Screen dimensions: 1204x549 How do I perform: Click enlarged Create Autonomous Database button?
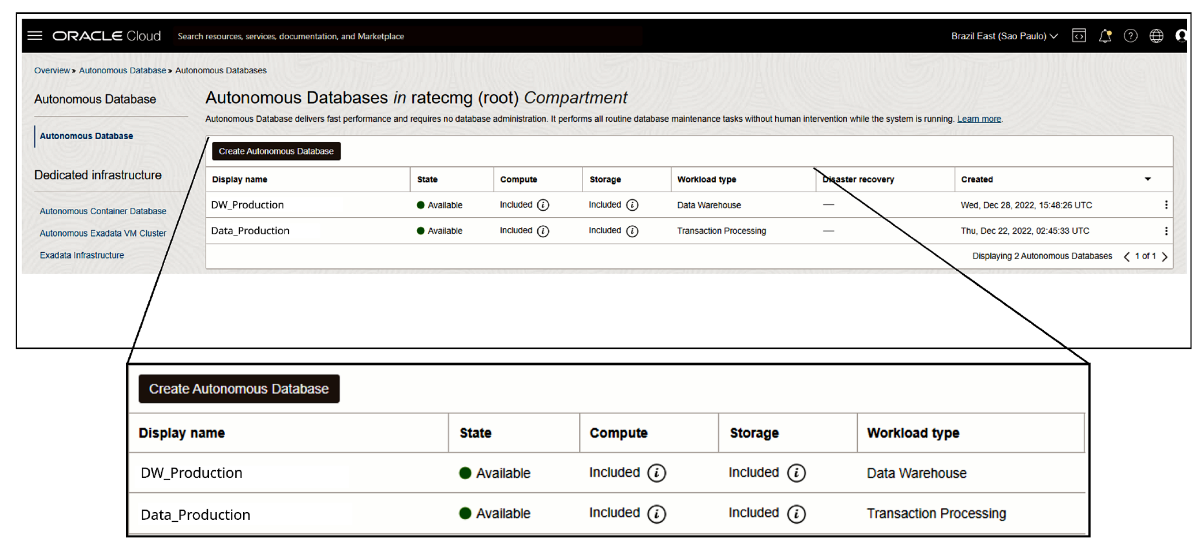[239, 389]
